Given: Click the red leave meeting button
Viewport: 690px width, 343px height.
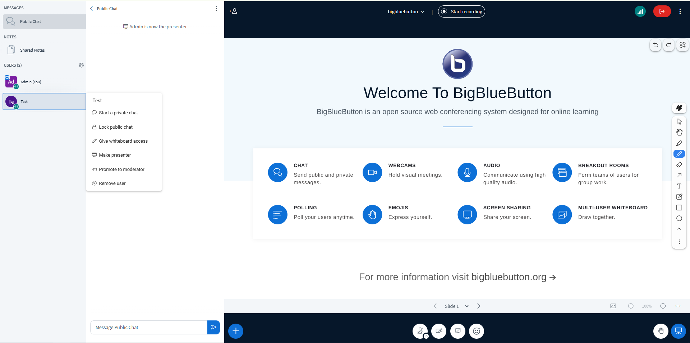Looking at the screenshot, I should point(662,11).
